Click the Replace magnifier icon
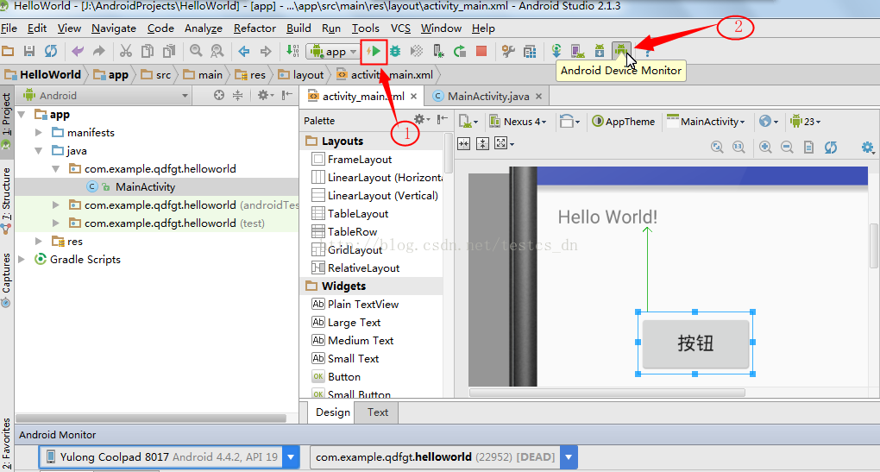The width and height of the screenshot is (880, 472). click(x=217, y=51)
